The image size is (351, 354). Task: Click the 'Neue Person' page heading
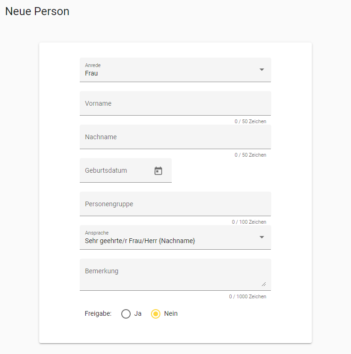click(37, 11)
